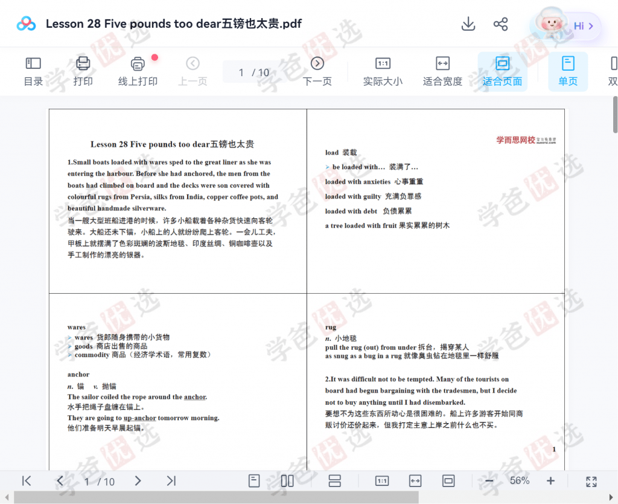
Task: Click 'loaded with anxieties' line
Action: click(x=374, y=181)
